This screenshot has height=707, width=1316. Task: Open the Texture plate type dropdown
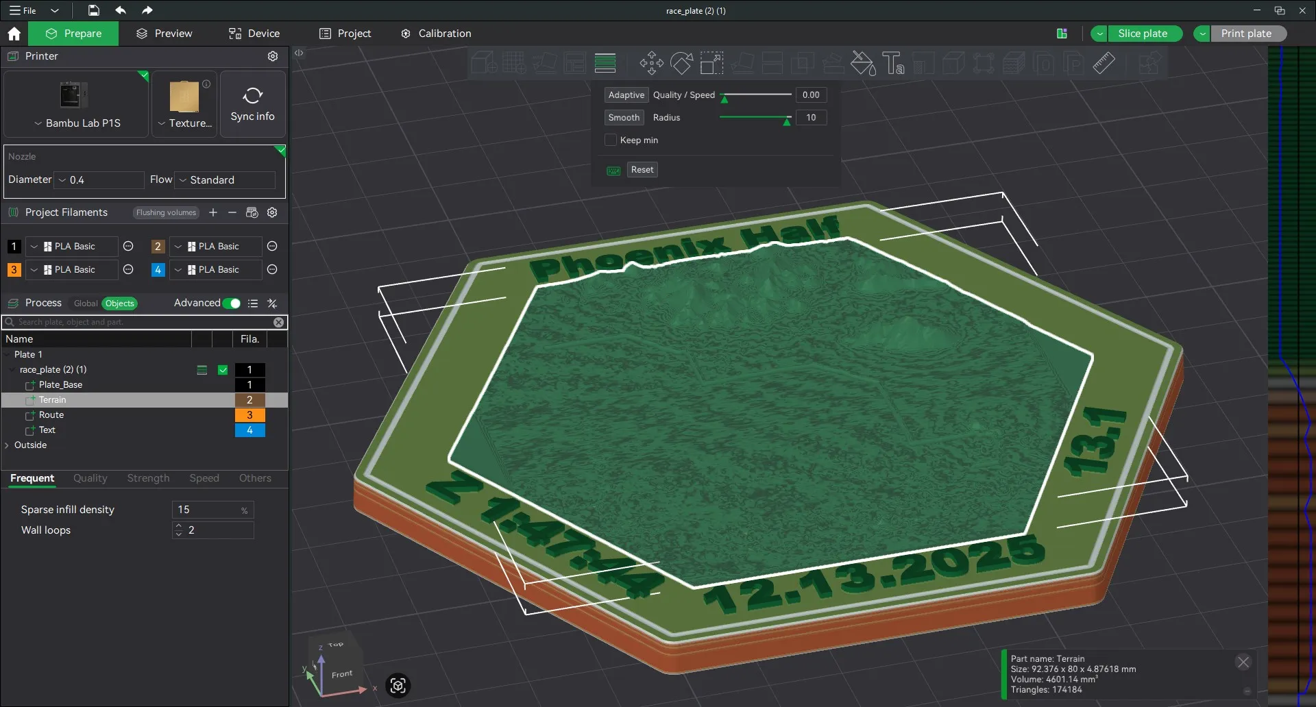[x=184, y=123]
